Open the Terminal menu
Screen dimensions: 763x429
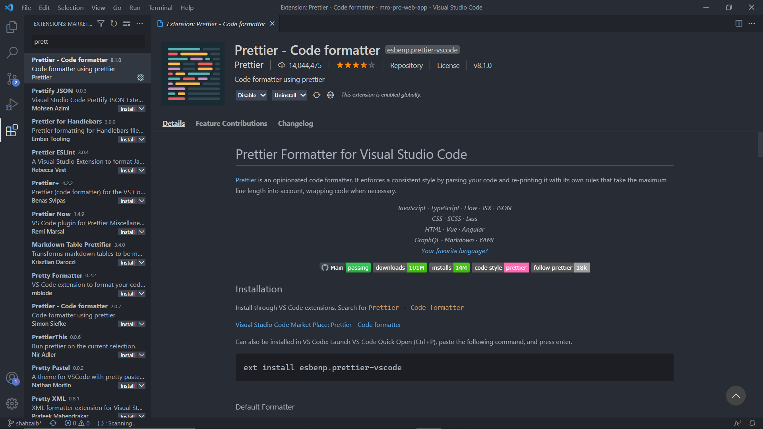[160, 8]
